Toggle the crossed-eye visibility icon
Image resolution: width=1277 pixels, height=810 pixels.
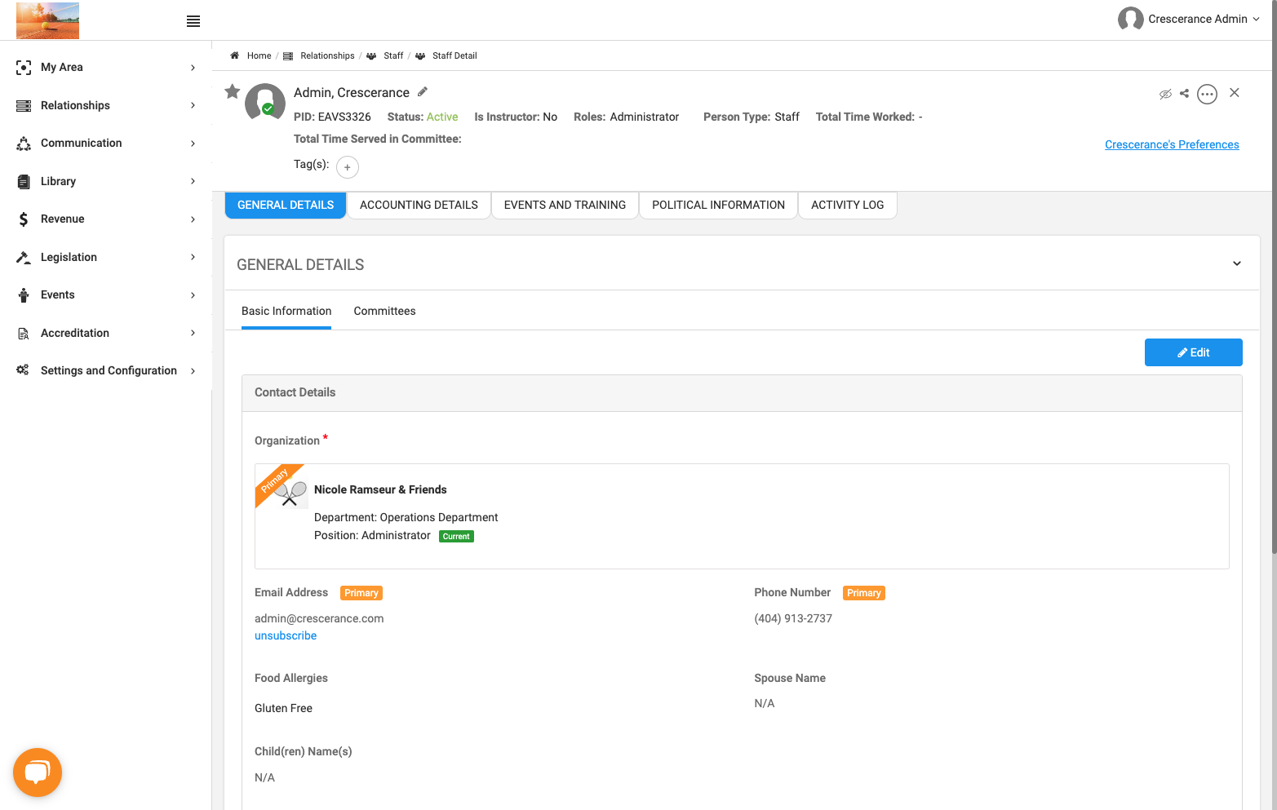pos(1165,94)
